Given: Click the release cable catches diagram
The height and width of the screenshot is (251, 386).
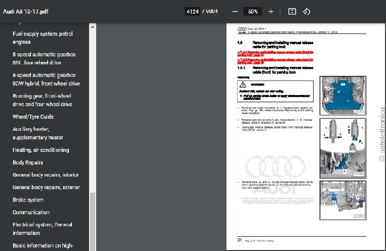Looking at the screenshot, I should coord(343,148).
